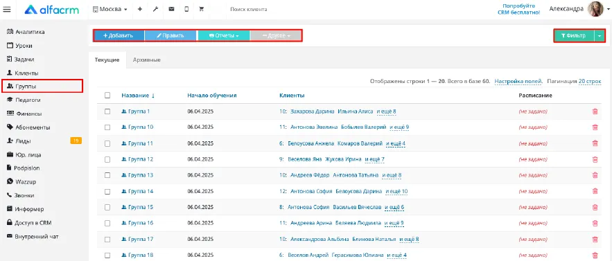Open the wrench settings icon
The height and width of the screenshot is (261, 612).
pyautogui.click(x=155, y=10)
